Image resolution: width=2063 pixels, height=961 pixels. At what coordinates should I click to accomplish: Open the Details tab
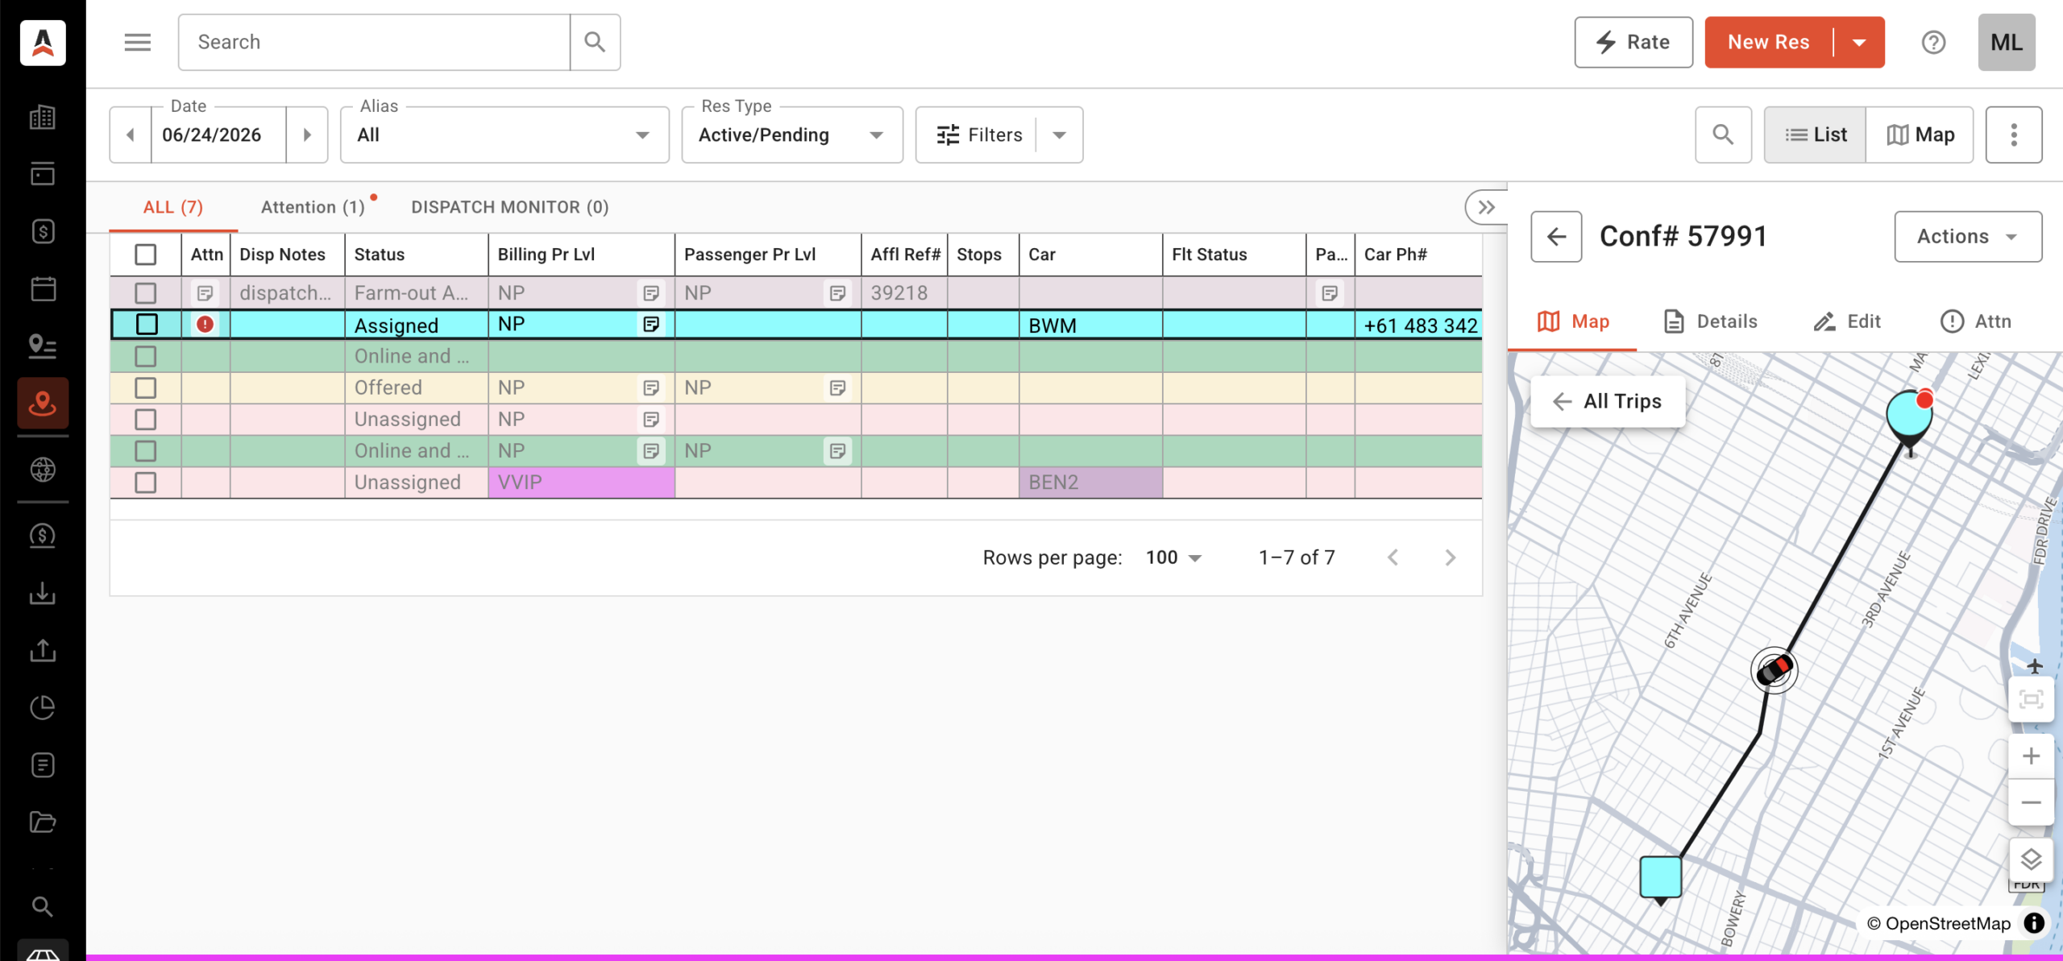(1712, 321)
